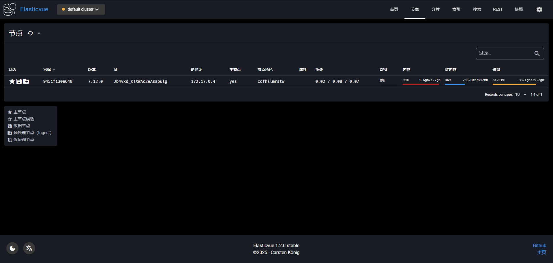Click the reload nodes refresh icon

coord(31,33)
